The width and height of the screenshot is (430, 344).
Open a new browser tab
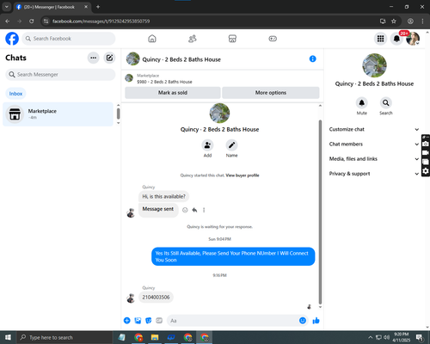(98, 7)
